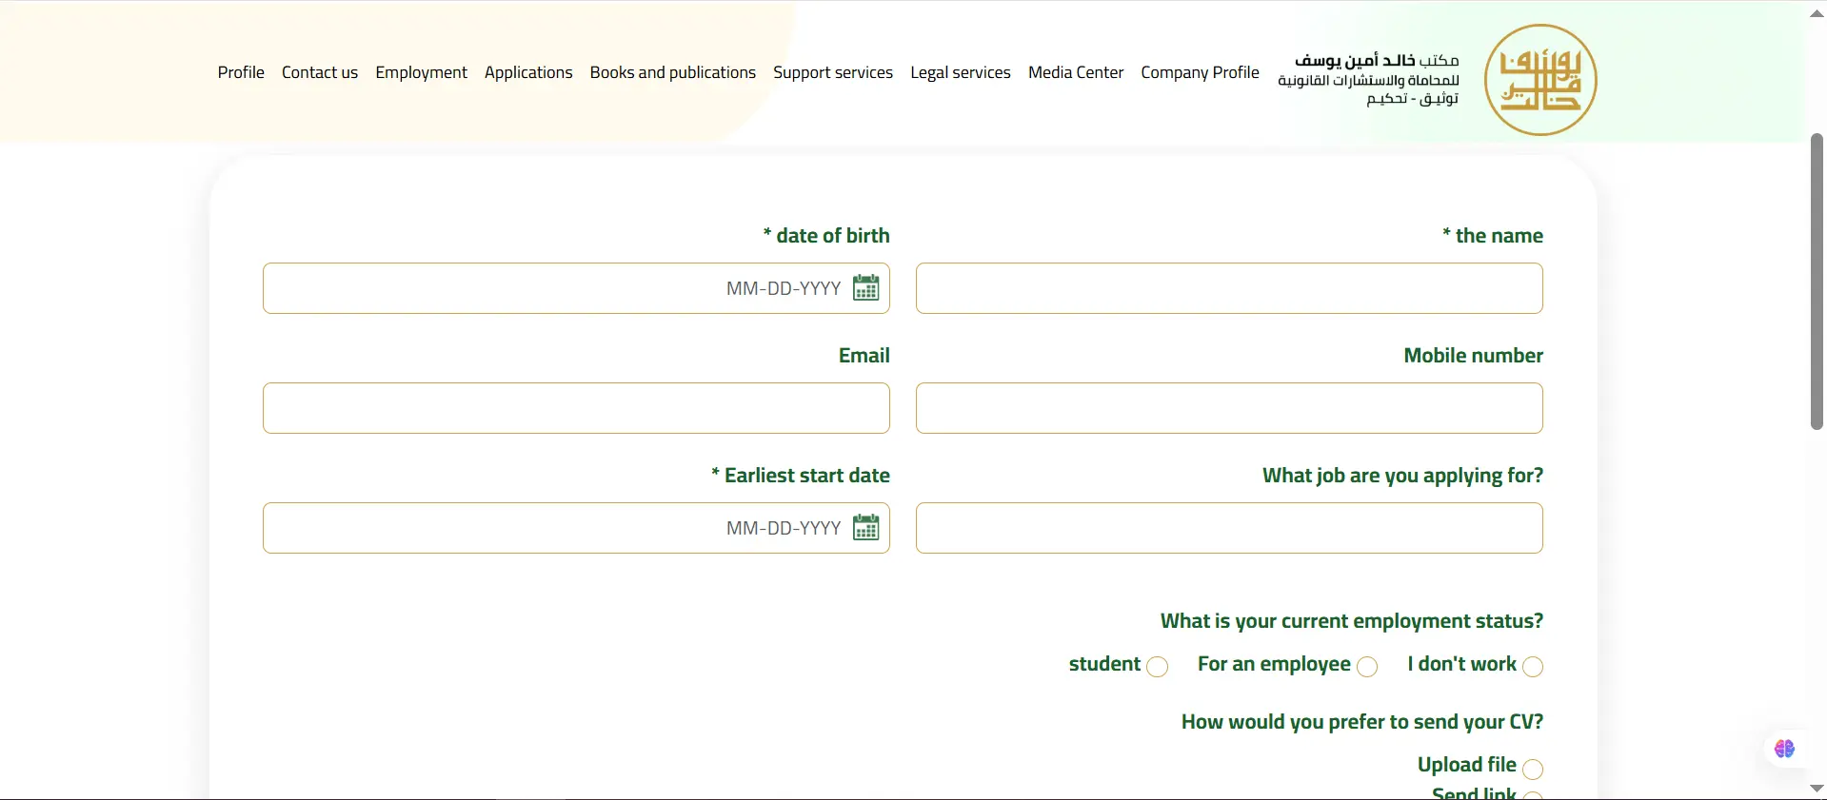Select the 'student' radio button
This screenshot has width=1827, height=800.
point(1157,666)
